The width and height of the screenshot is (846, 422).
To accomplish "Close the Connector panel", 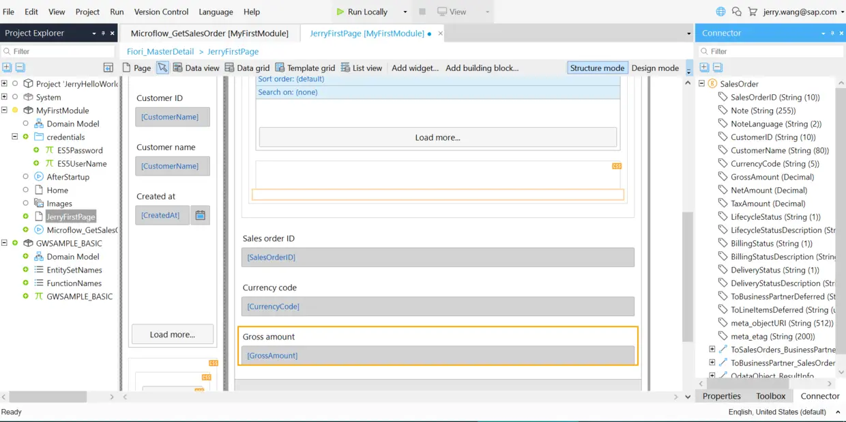I will click(841, 33).
